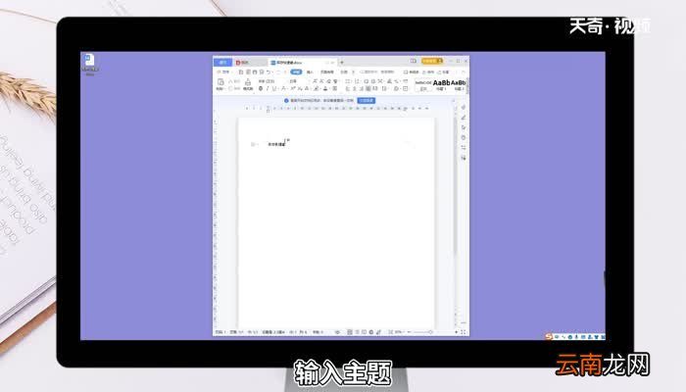This screenshot has width=686, height=392.
Task: Apply superscript from the ribbon
Action: (292, 88)
